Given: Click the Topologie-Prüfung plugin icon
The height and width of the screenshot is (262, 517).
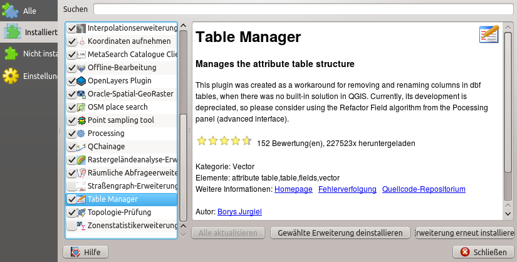Looking at the screenshot, I should tap(81, 212).
